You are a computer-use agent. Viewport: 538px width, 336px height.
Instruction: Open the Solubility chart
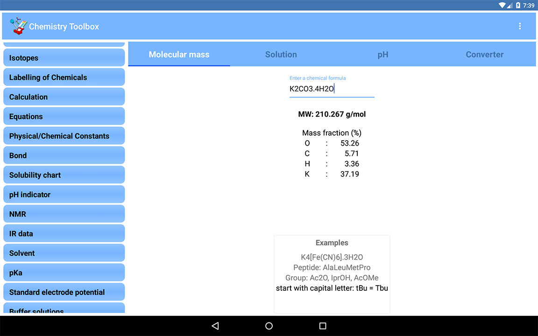64,175
